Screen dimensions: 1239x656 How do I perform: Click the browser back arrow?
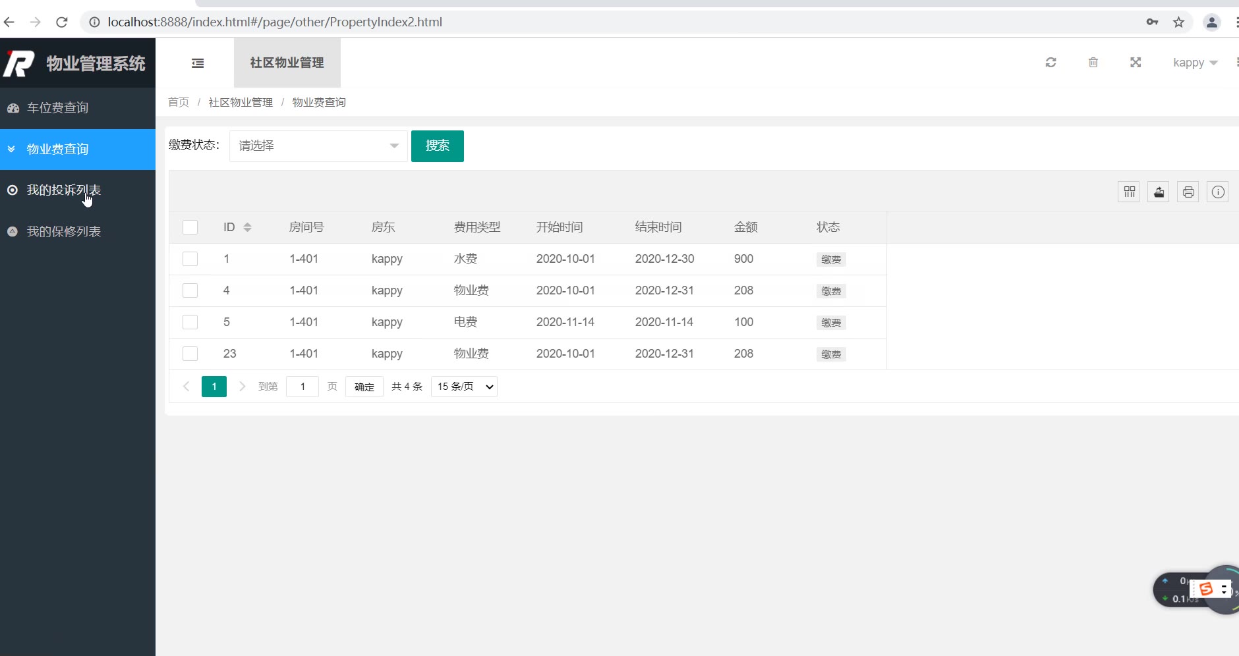point(9,22)
